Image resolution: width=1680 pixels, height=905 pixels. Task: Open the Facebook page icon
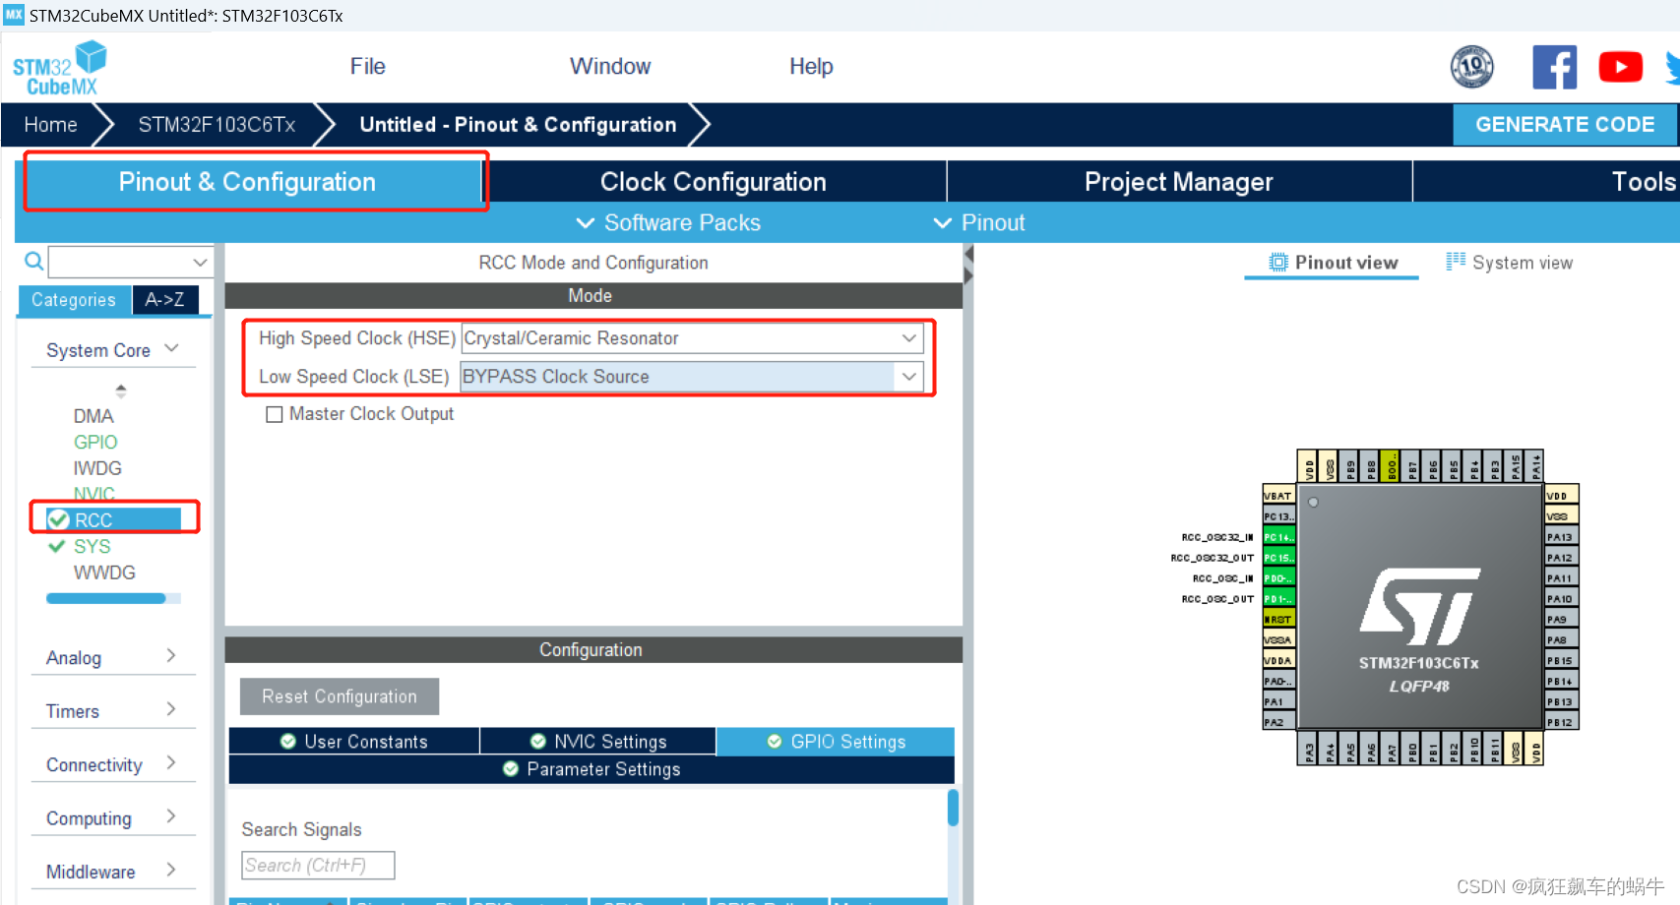[1554, 67]
